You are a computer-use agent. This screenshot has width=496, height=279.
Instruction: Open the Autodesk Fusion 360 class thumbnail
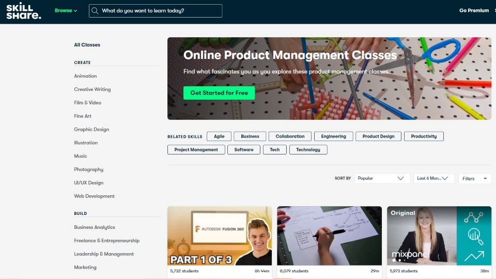pos(220,236)
